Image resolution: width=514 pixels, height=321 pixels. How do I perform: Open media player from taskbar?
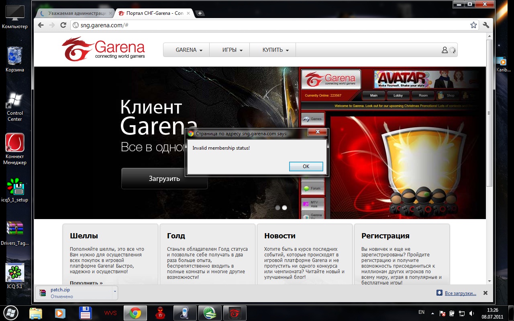coord(60,313)
